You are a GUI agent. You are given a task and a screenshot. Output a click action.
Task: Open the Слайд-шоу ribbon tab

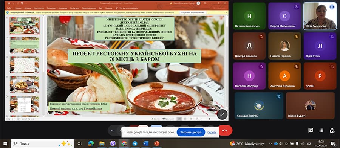click(x=74, y=8)
